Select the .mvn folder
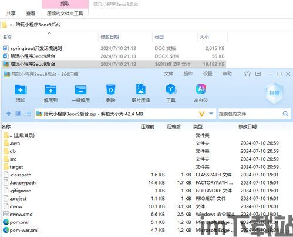This screenshot has width=293, height=237. click(x=15, y=143)
